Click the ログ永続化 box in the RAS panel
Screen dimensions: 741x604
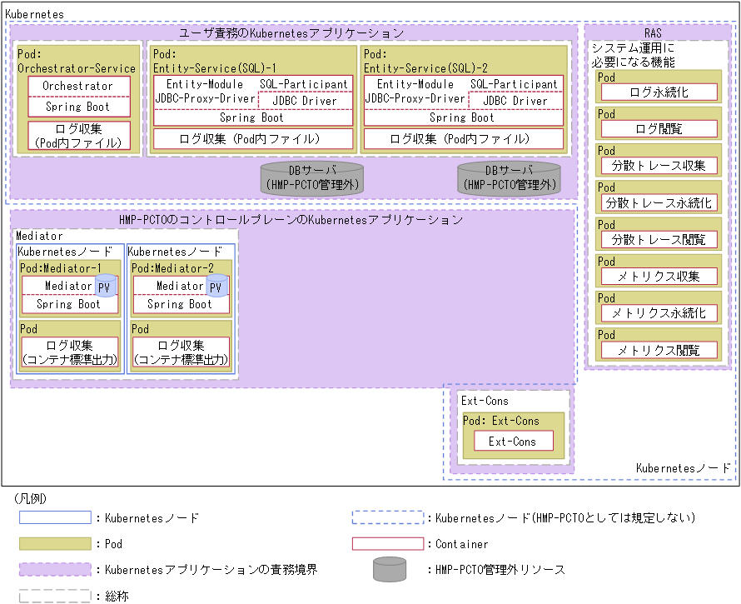[x=659, y=92]
